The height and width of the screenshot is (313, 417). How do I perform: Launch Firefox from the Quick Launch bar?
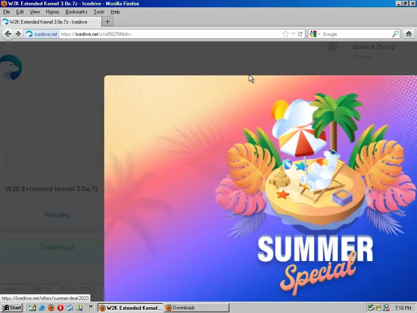[51, 308]
